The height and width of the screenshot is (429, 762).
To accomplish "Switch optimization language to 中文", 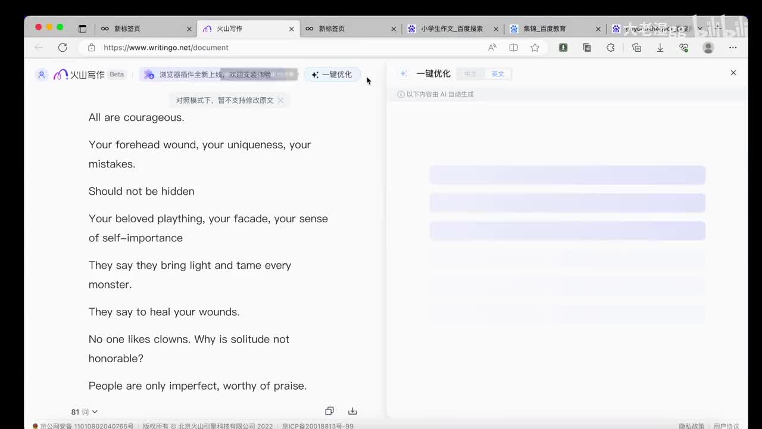I will point(470,74).
